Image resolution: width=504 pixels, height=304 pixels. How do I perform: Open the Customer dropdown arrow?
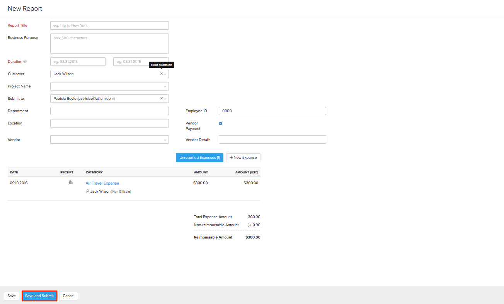(x=165, y=74)
